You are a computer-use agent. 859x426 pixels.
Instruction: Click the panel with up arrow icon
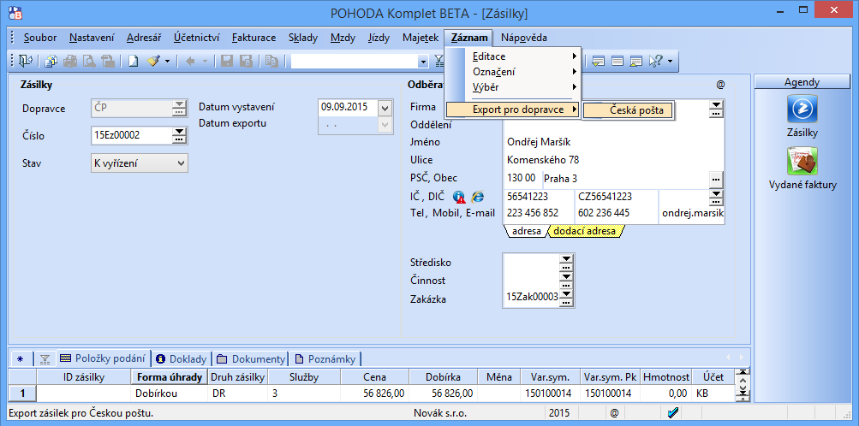(x=636, y=62)
